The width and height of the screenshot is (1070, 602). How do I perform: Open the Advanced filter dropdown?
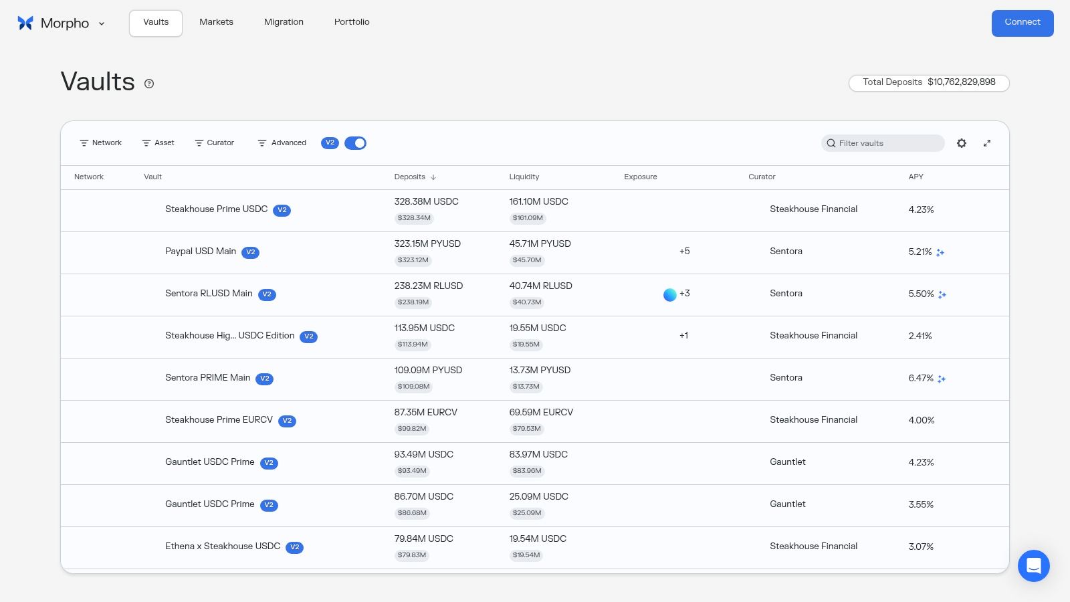pyautogui.click(x=282, y=143)
